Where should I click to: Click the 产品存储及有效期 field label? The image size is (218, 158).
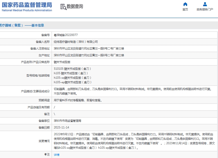pos(38,107)
